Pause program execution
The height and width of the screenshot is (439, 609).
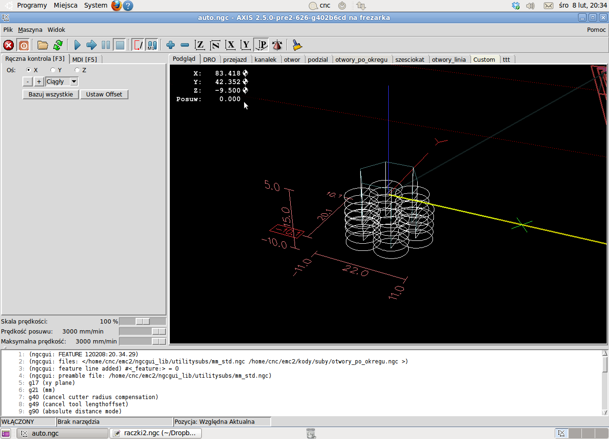coord(106,45)
